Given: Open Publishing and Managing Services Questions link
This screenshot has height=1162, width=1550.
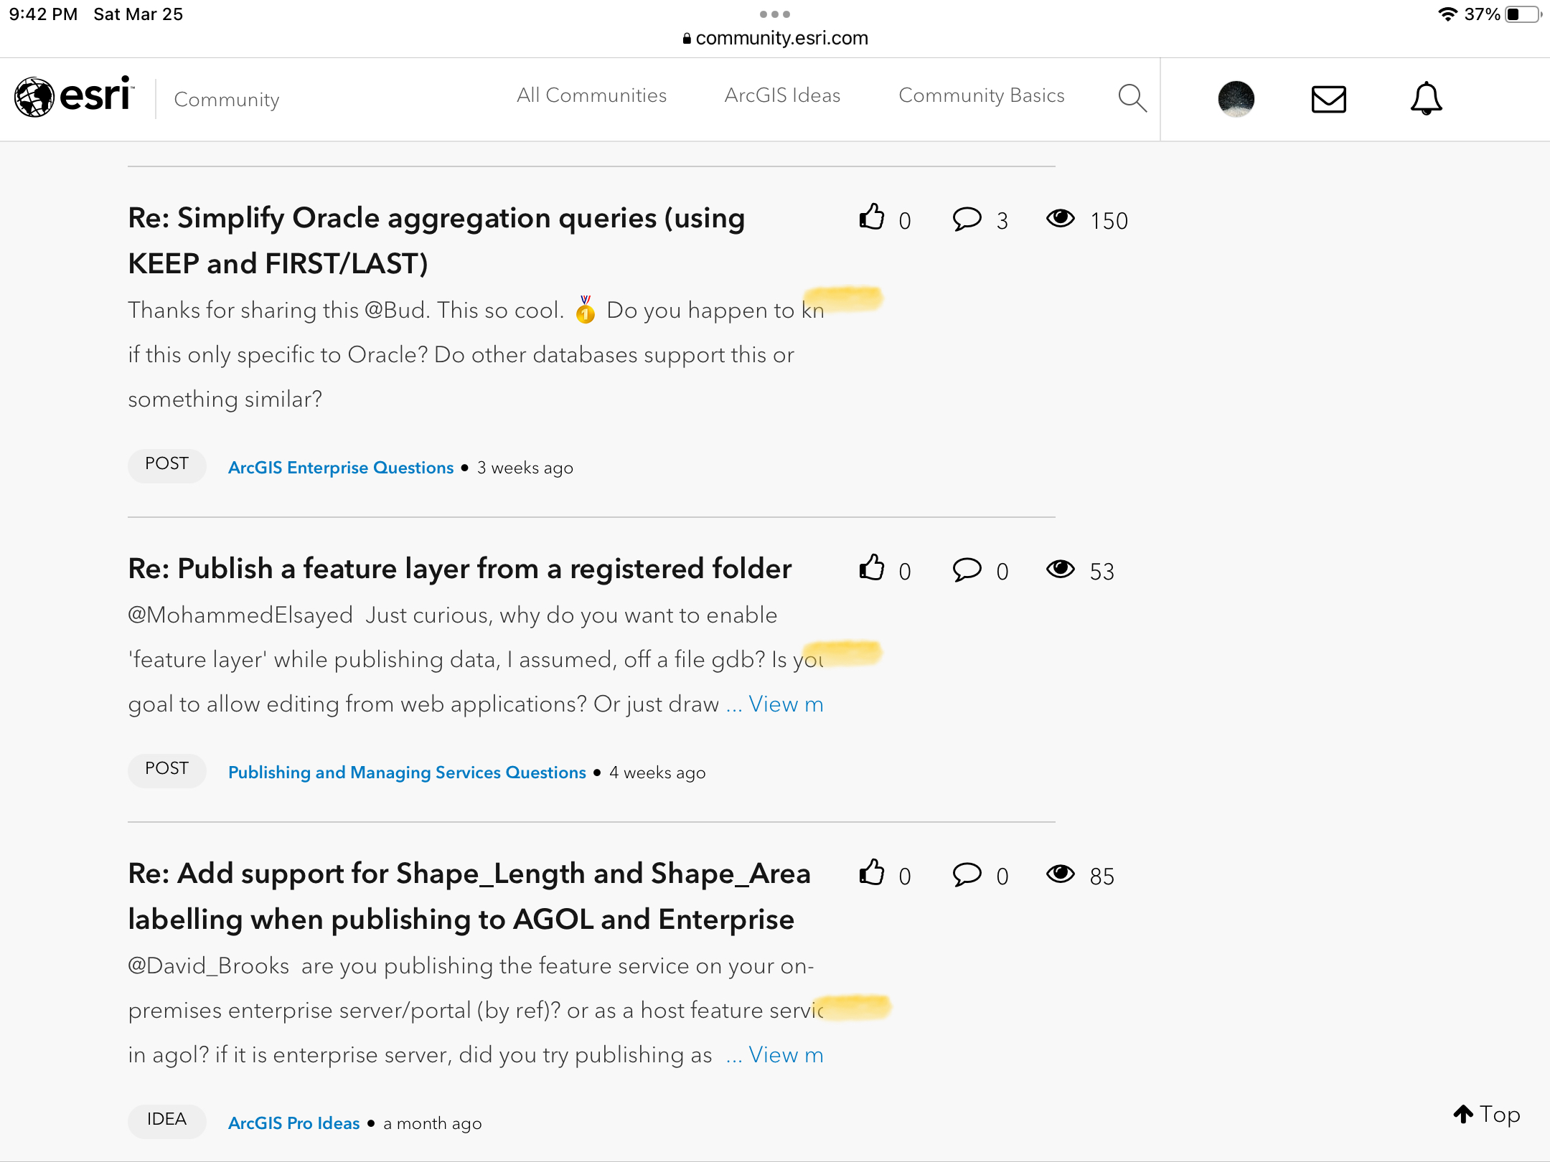Looking at the screenshot, I should pyautogui.click(x=407, y=773).
